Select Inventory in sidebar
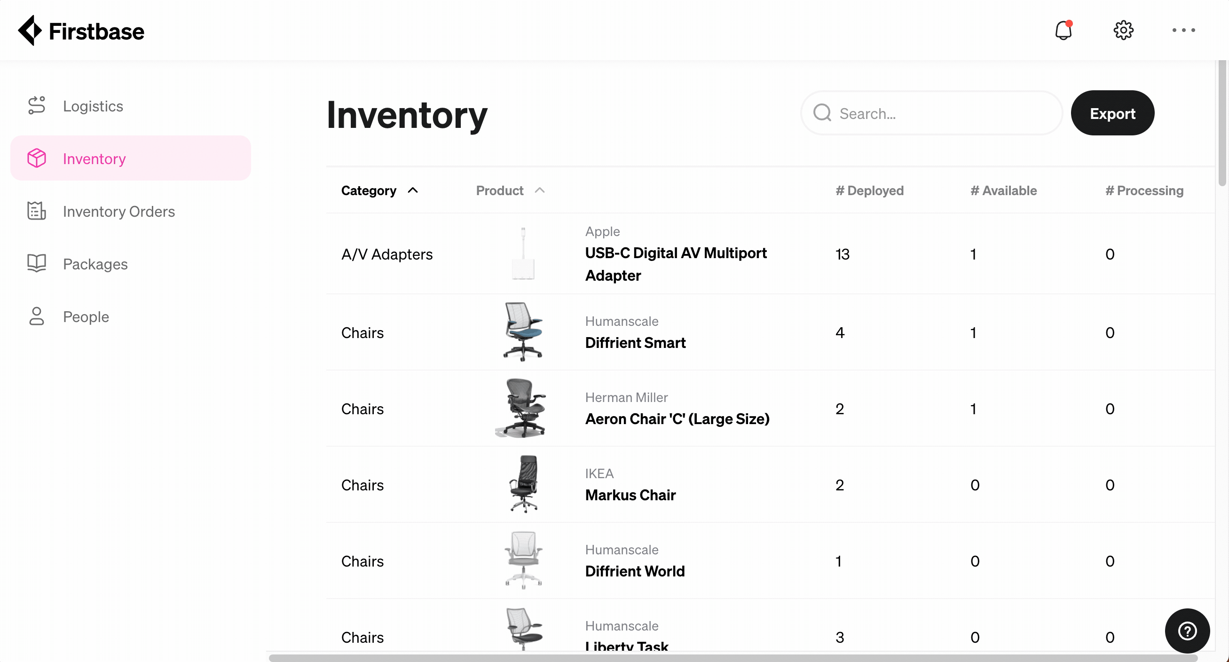 (x=130, y=158)
